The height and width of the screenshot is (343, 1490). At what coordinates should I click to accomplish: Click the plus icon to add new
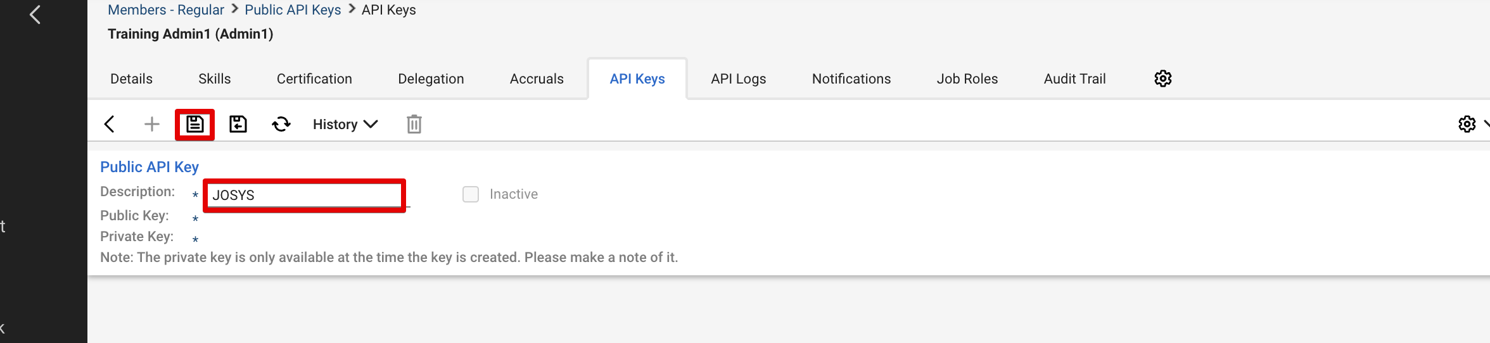click(x=152, y=124)
